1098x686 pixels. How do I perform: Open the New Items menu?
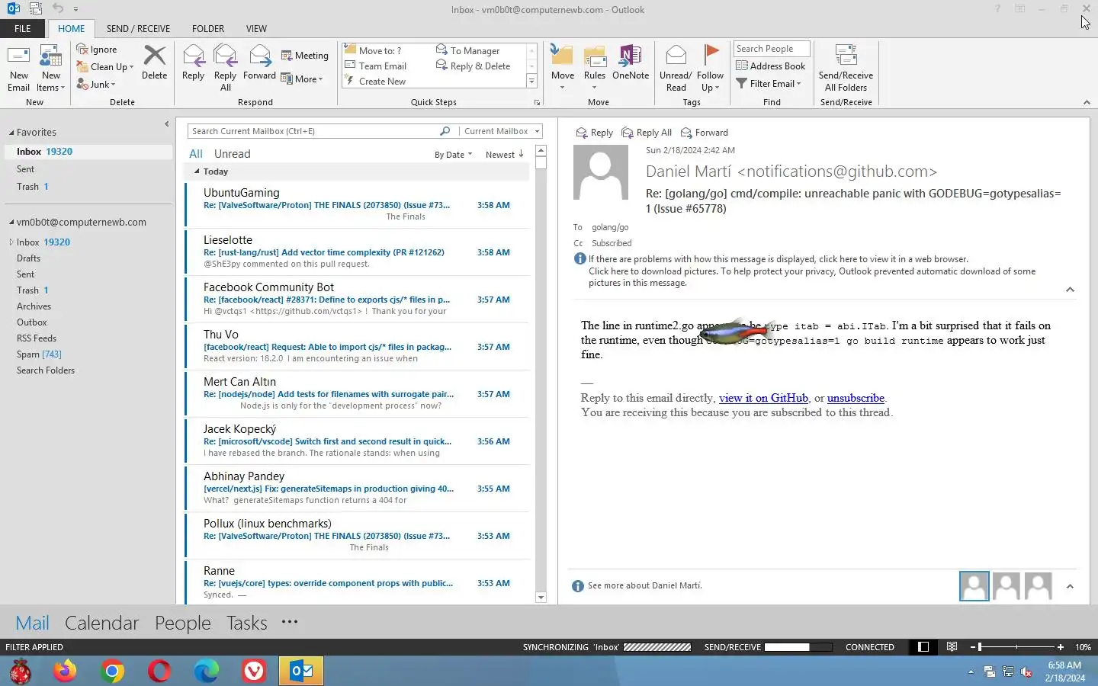[x=51, y=69]
